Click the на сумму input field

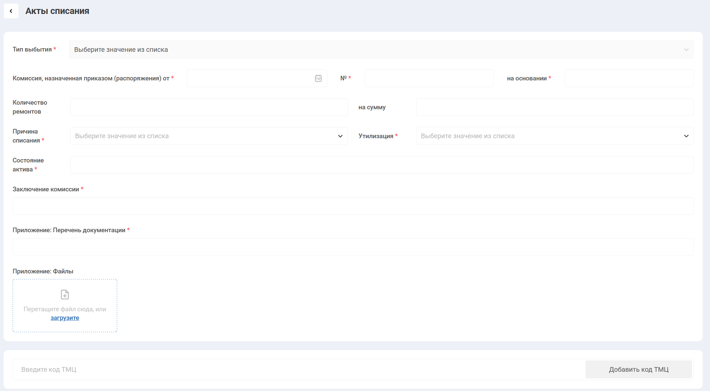[x=555, y=107]
